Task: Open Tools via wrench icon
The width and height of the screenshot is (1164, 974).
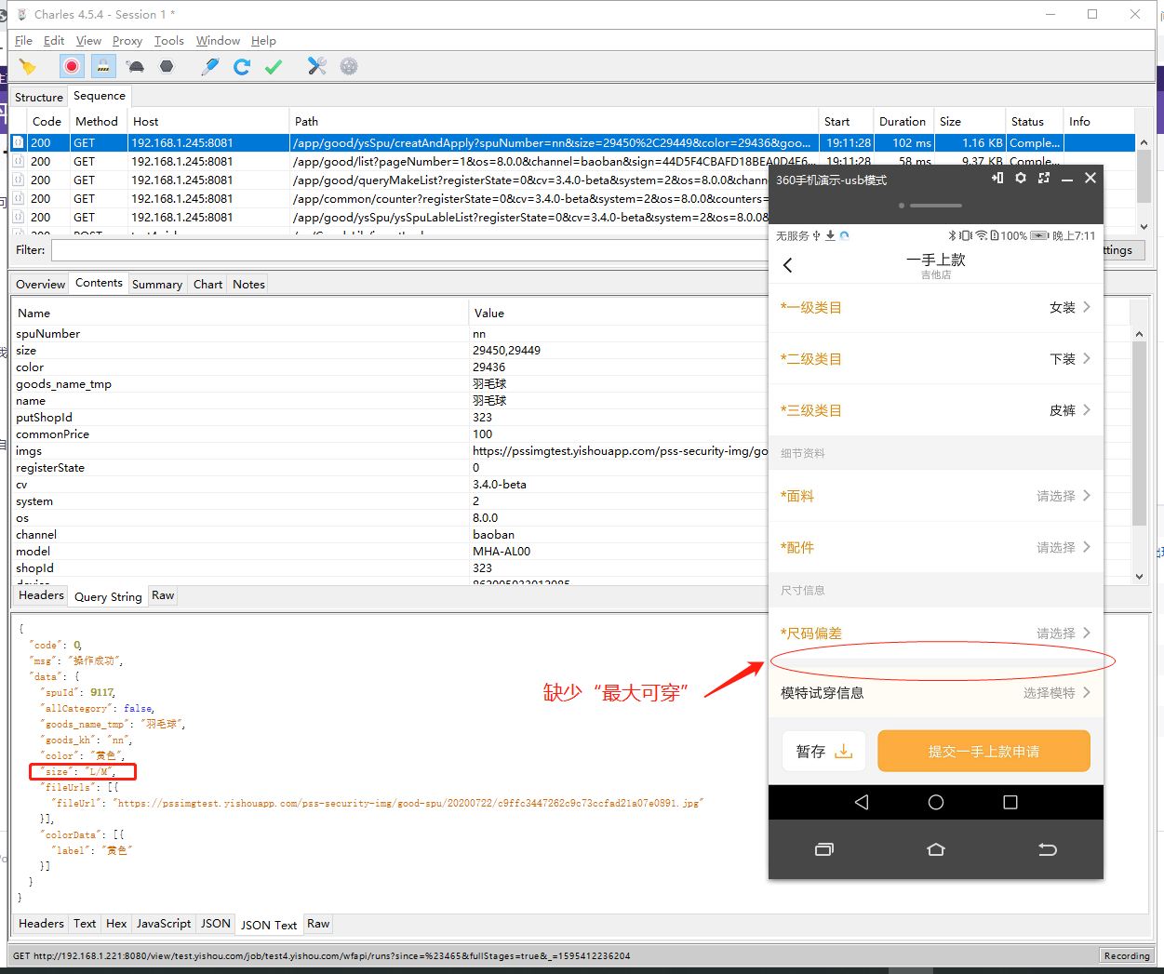Action: pyautogui.click(x=317, y=66)
